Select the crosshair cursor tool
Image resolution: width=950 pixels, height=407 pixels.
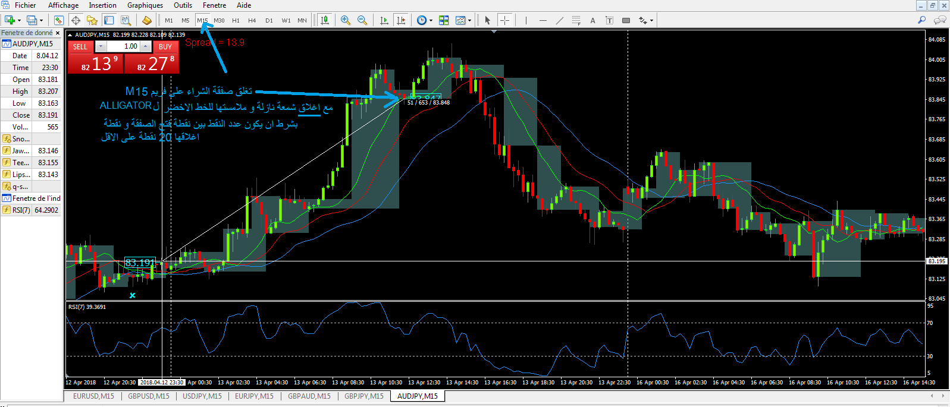point(504,20)
